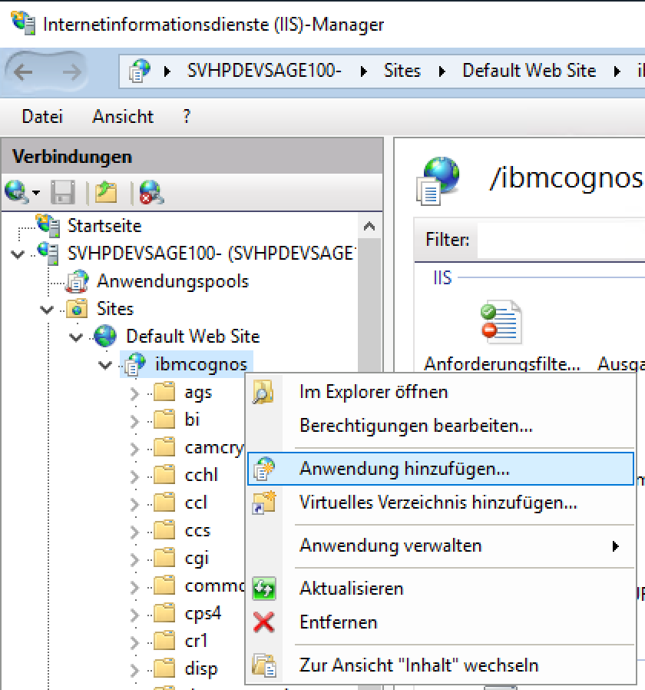Open the Datei menu
645x690 pixels.
tap(42, 117)
